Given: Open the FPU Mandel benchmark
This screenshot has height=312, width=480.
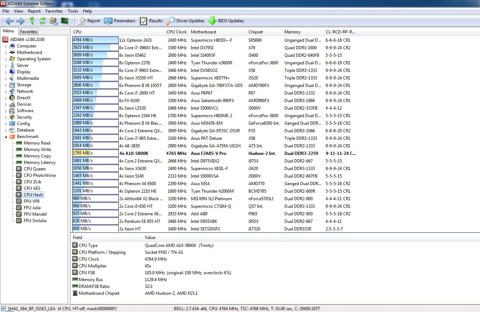Looking at the screenshot, I should [35, 214].
